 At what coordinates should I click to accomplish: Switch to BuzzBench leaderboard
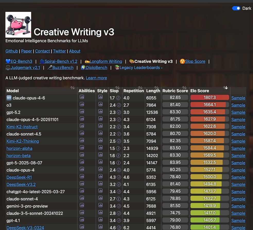point(60,68)
